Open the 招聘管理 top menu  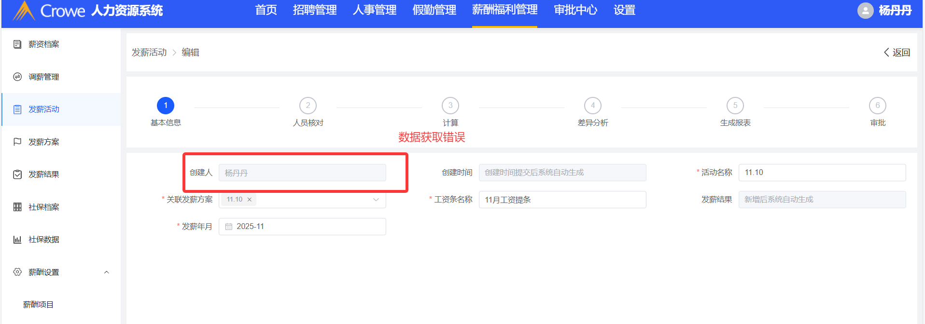[315, 10]
